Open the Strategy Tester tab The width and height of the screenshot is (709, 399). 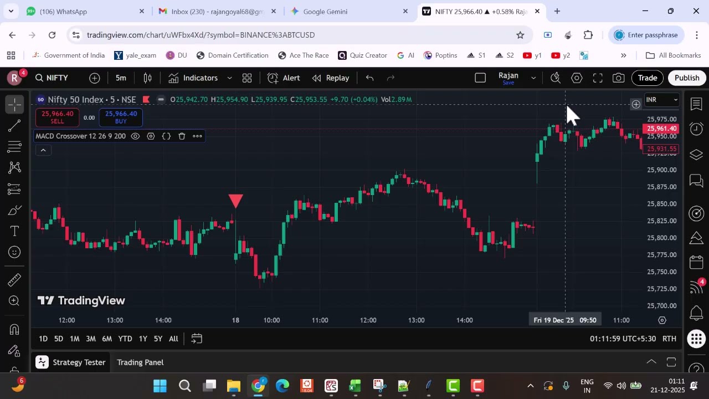point(71,362)
